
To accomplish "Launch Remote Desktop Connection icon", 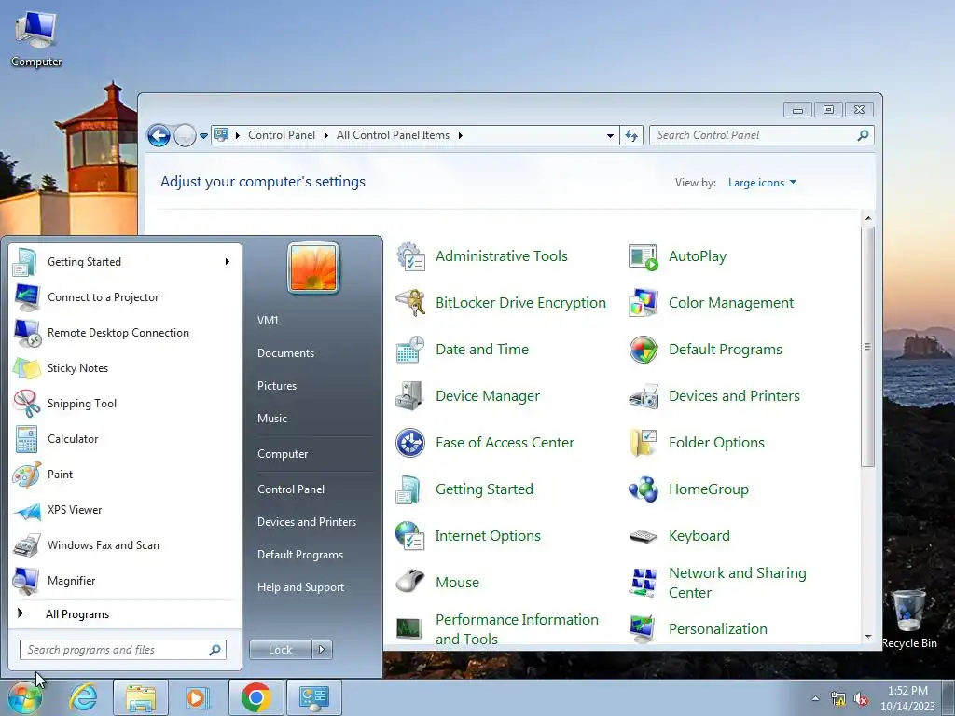I will point(26,333).
